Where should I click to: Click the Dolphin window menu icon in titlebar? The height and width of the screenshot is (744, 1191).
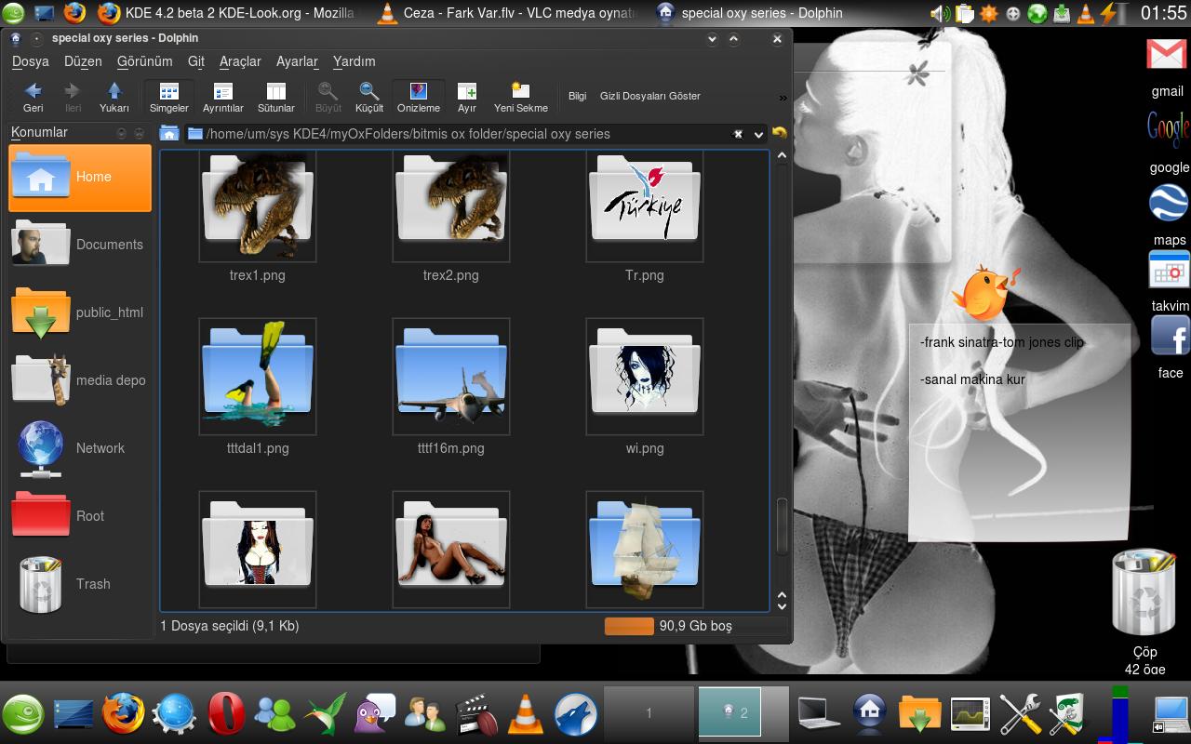[x=16, y=38]
